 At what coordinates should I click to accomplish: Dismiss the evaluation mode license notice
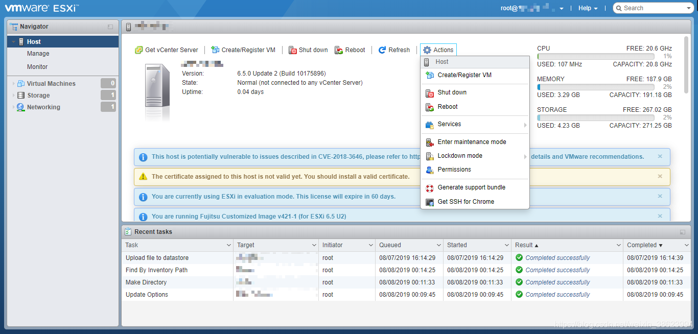(x=660, y=196)
